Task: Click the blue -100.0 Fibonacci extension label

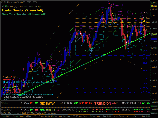Action: pos(144,71)
